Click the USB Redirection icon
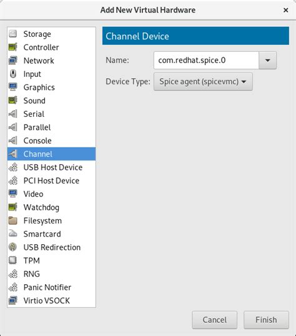The height and width of the screenshot is (336, 296). (x=13, y=247)
